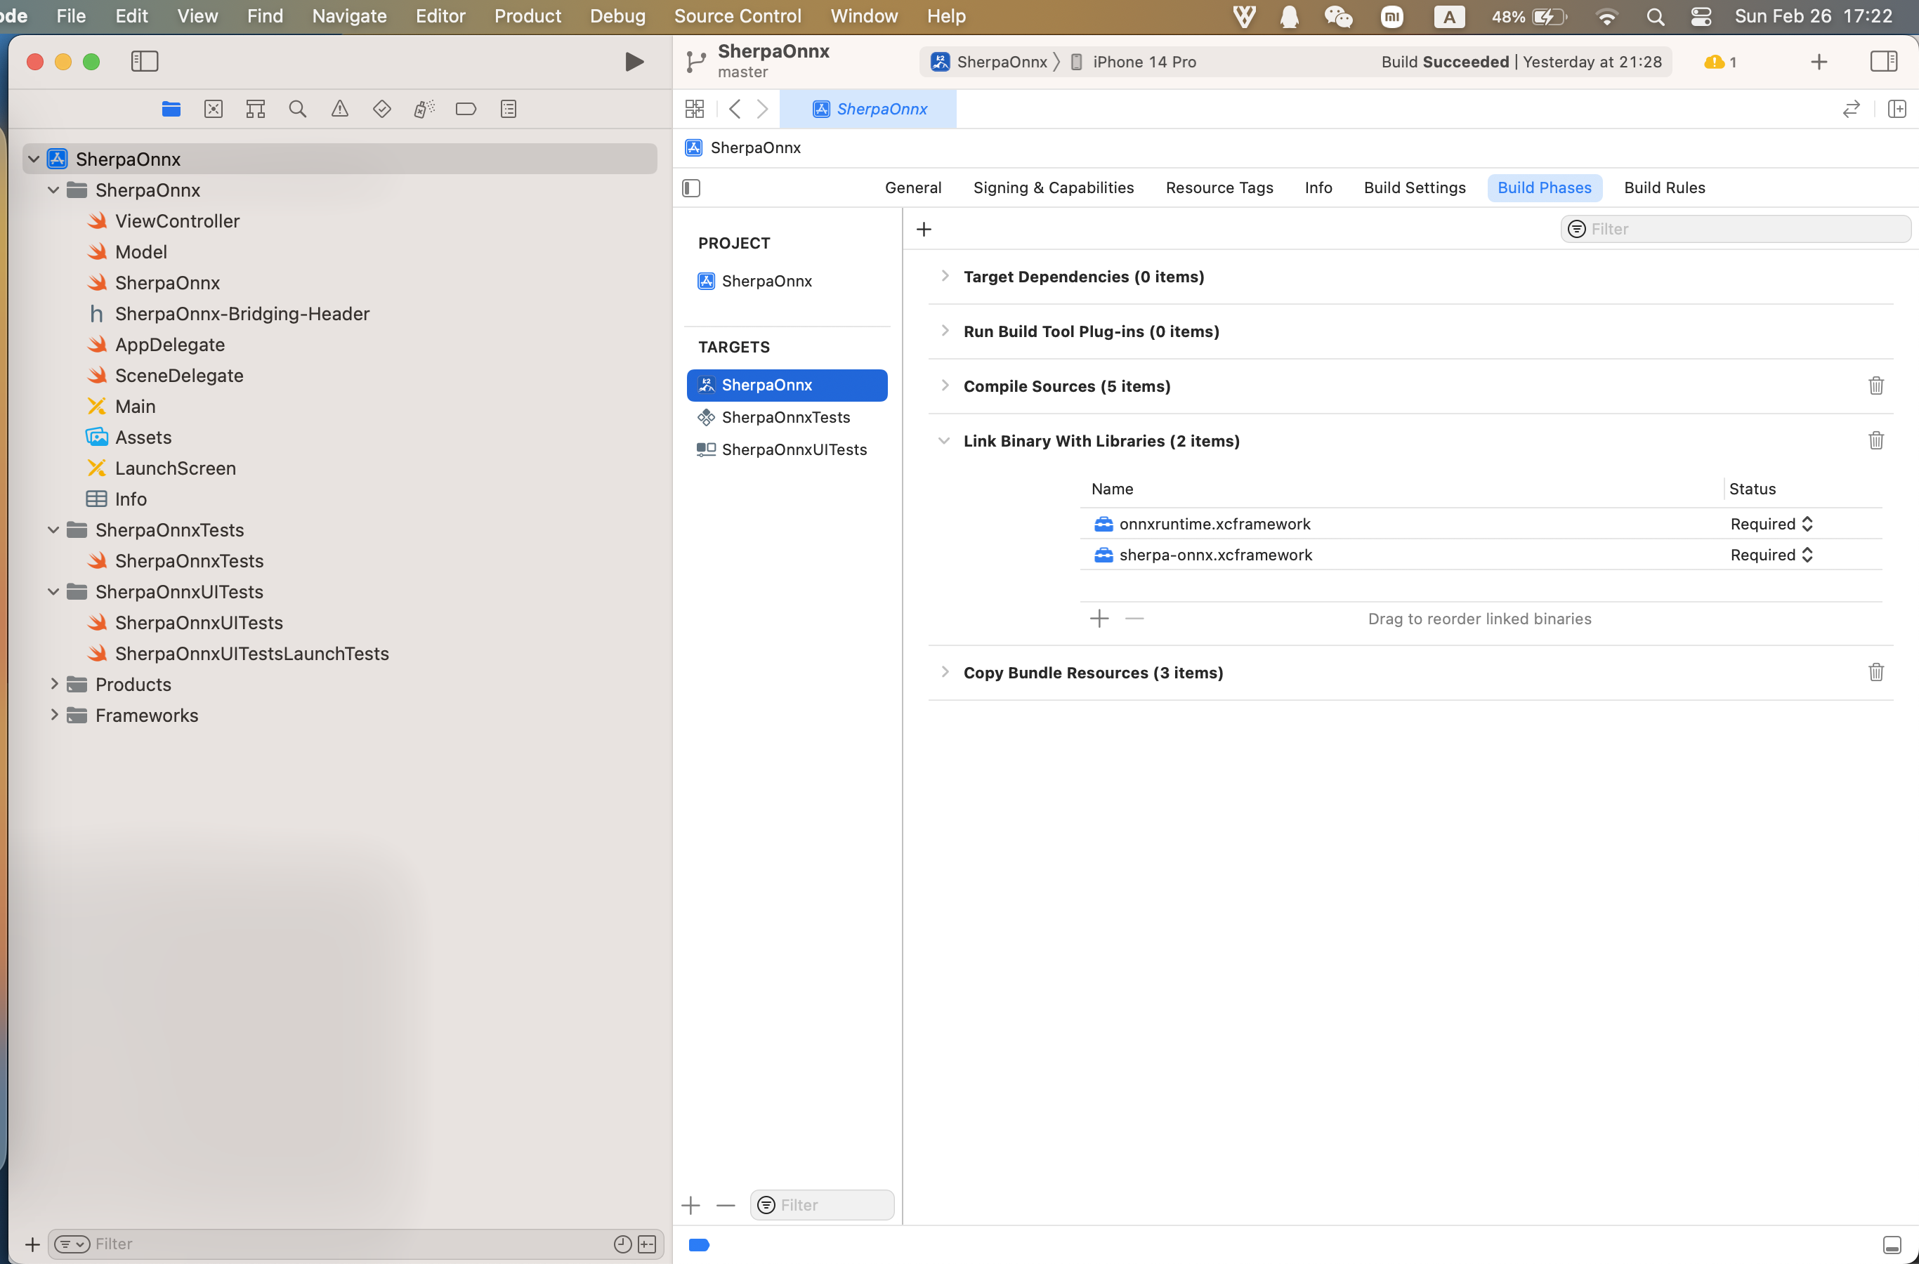Delete the Compile Sources phase
The height and width of the screenshot is (1264, 1919).
(x=1876, y=386)
